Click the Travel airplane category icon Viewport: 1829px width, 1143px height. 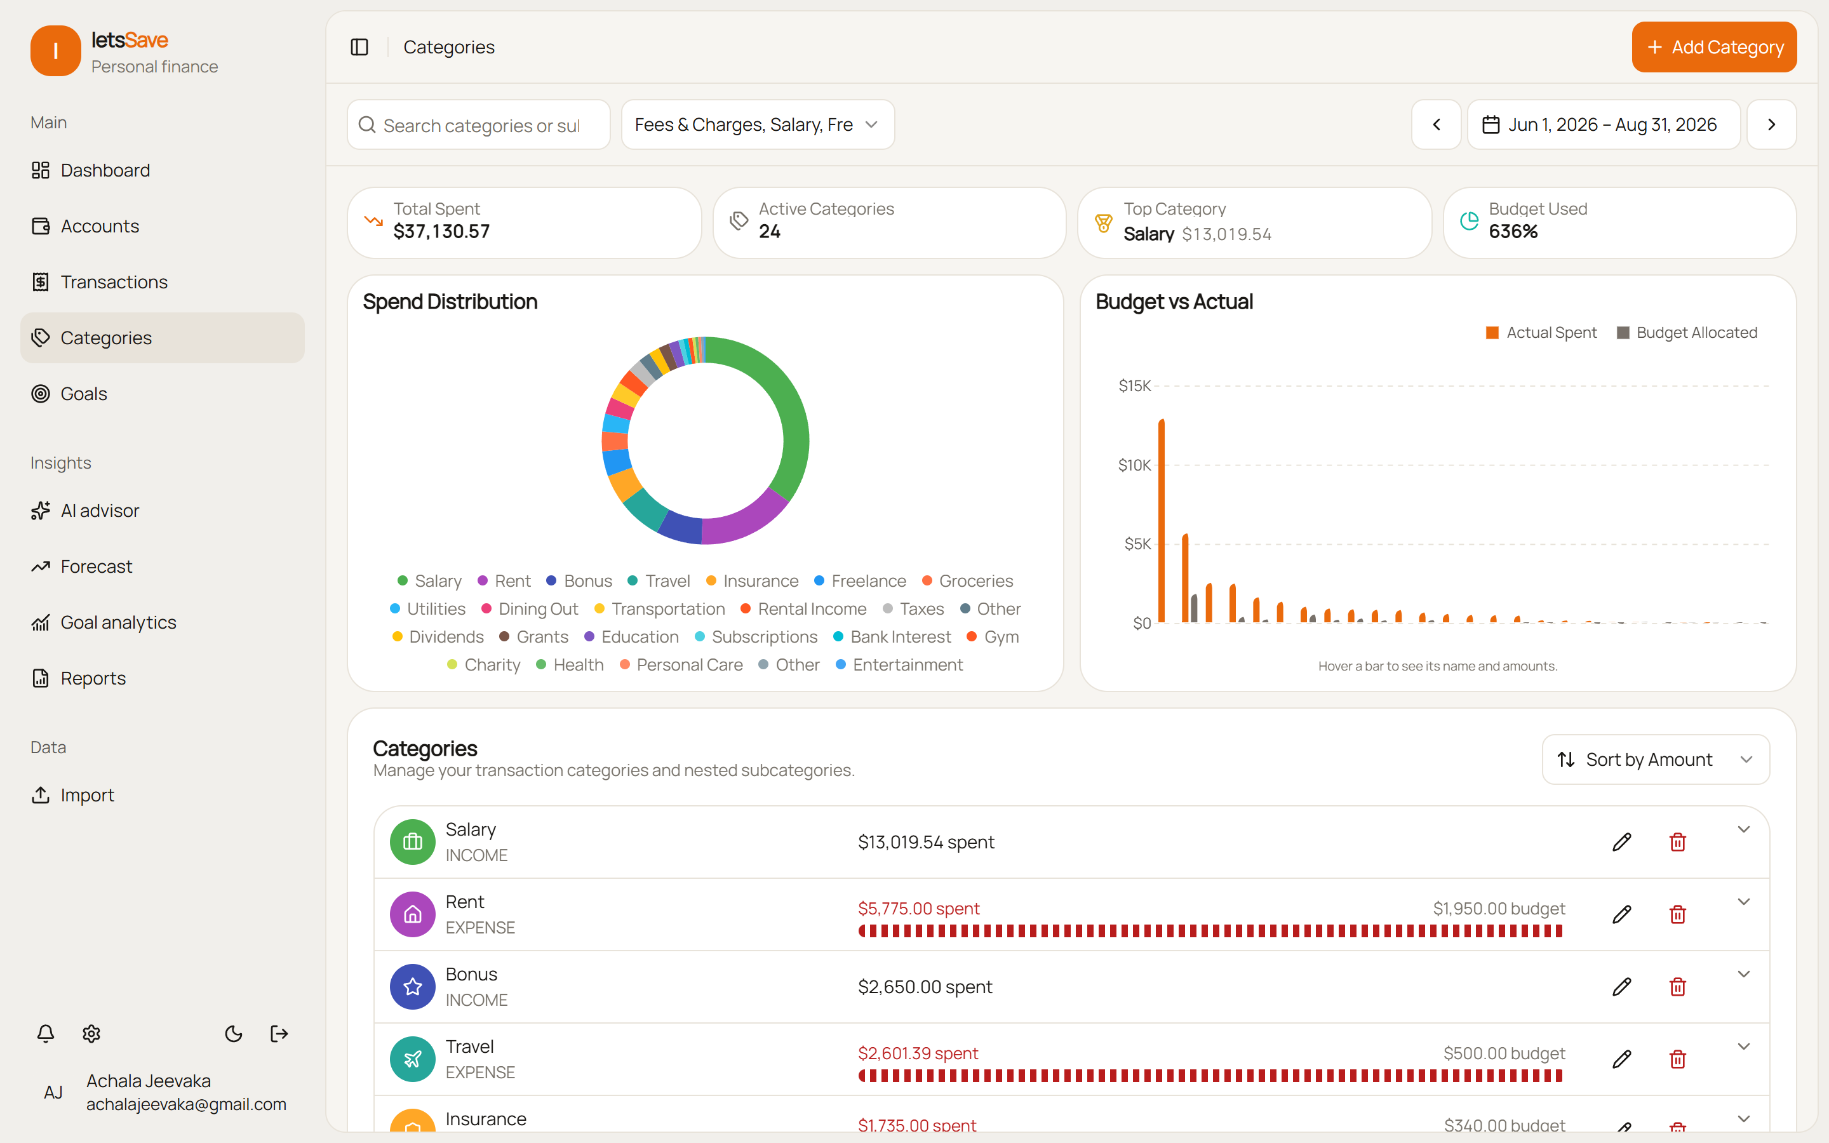pos(413,1059)
